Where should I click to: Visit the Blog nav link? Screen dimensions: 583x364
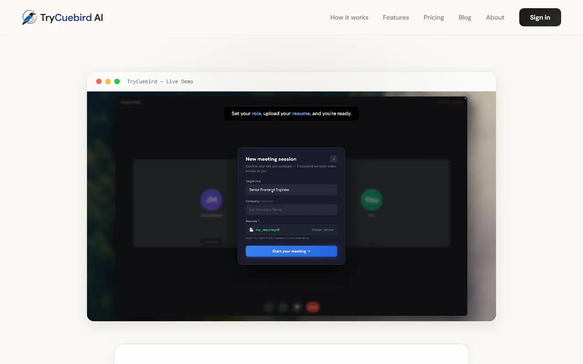click(465, 17)
